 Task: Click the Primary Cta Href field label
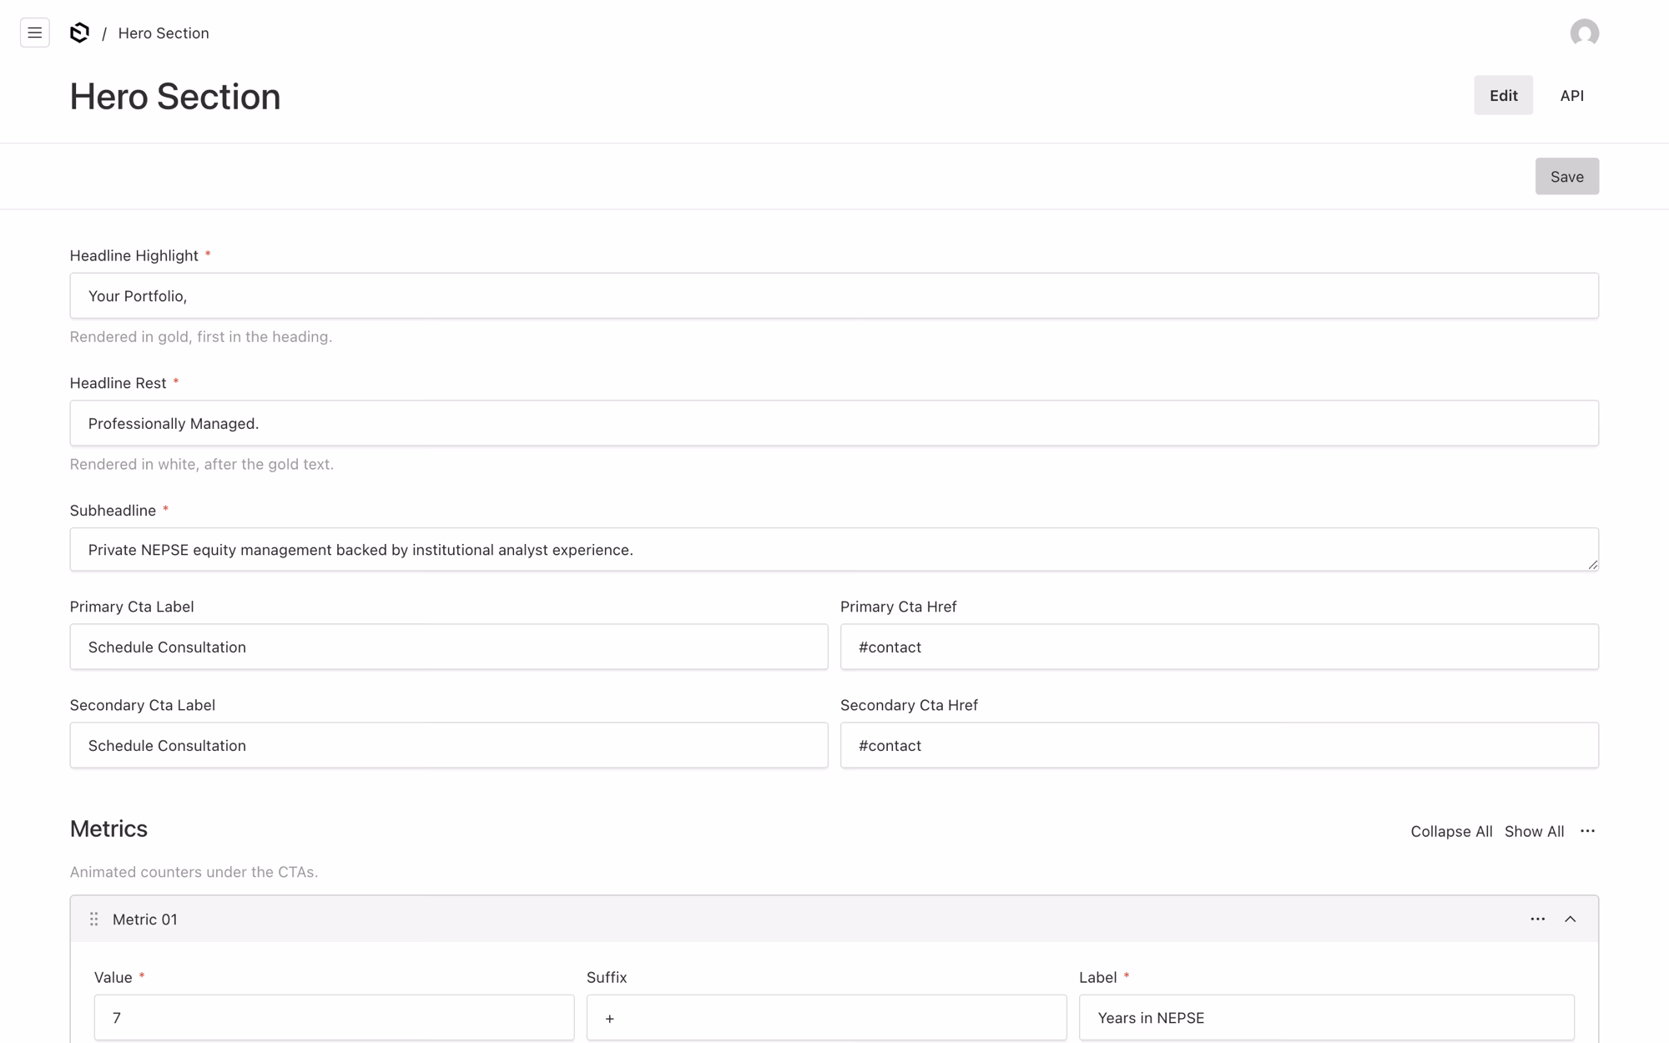click(x=898, y=607)
